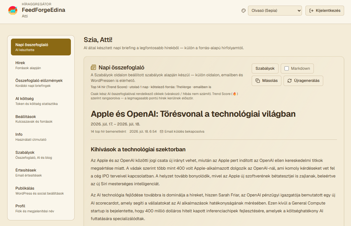Open Értesítések email notifications
This screenshot has height=226, width=351.
(41, 173)
